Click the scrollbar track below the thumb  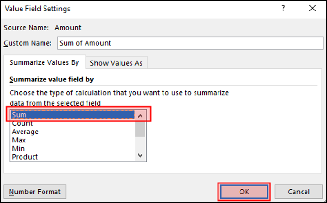point(140,144)
